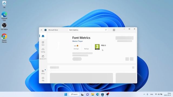173x97 pixels.
Task: Open File Explorer from taskbar
Action: [x=92, y=94]
